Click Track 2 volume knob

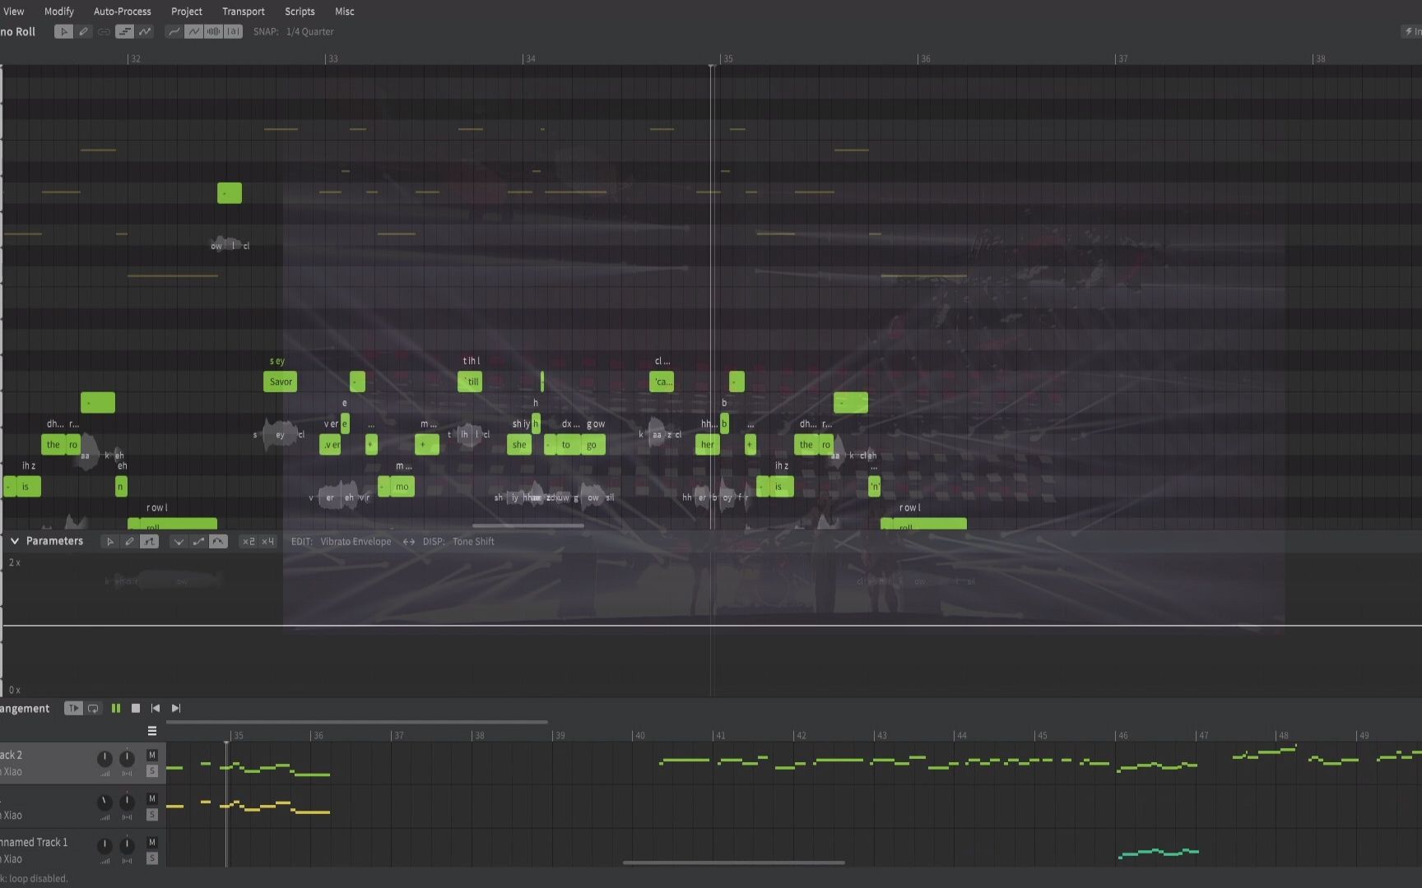[105, 758]
